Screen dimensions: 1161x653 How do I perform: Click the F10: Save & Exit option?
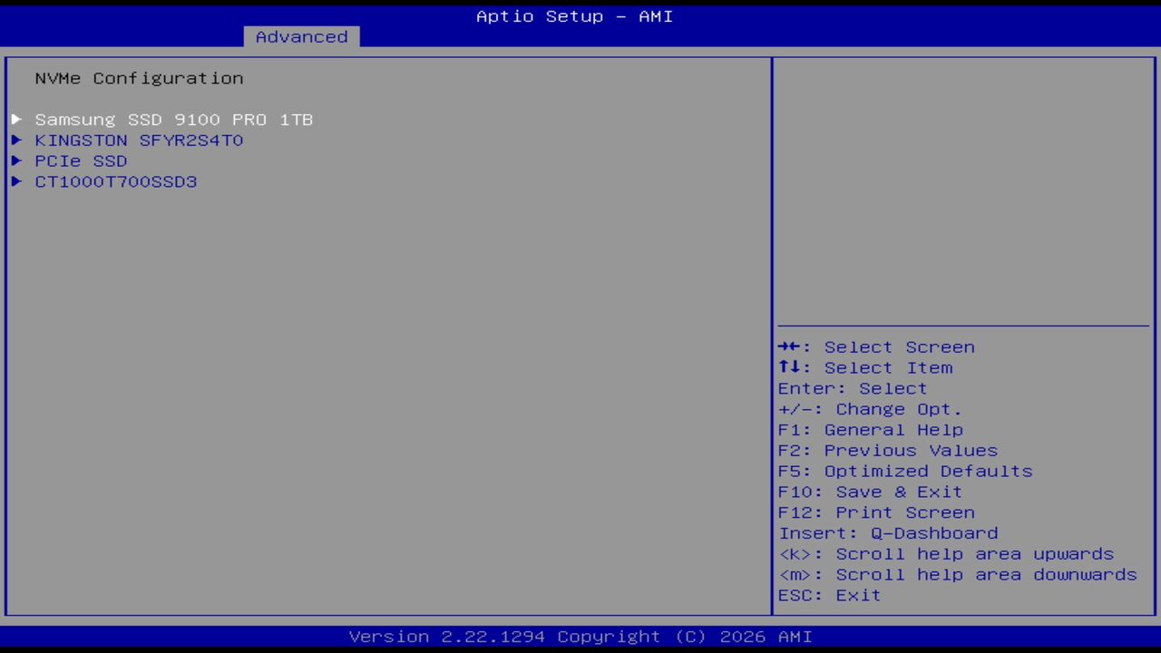[870, 492]
